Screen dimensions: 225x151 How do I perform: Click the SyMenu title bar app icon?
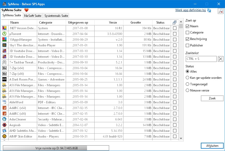[4, 4]
